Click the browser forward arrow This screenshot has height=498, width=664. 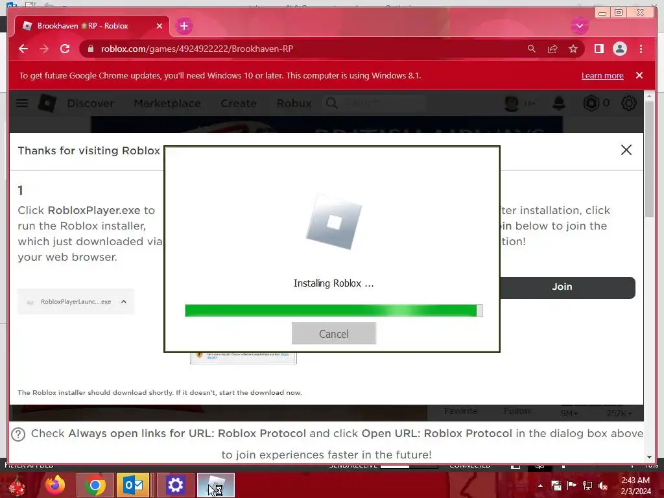coord(44,49)
